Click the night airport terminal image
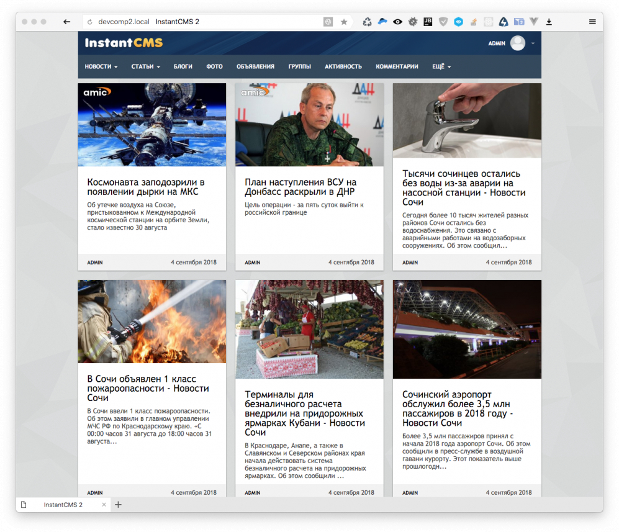Screen dimensions: 619x532 (467, 330)
